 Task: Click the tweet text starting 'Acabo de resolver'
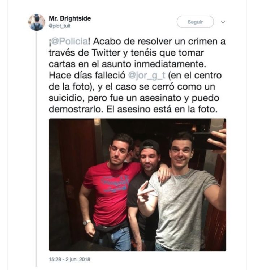pos(137,75)
